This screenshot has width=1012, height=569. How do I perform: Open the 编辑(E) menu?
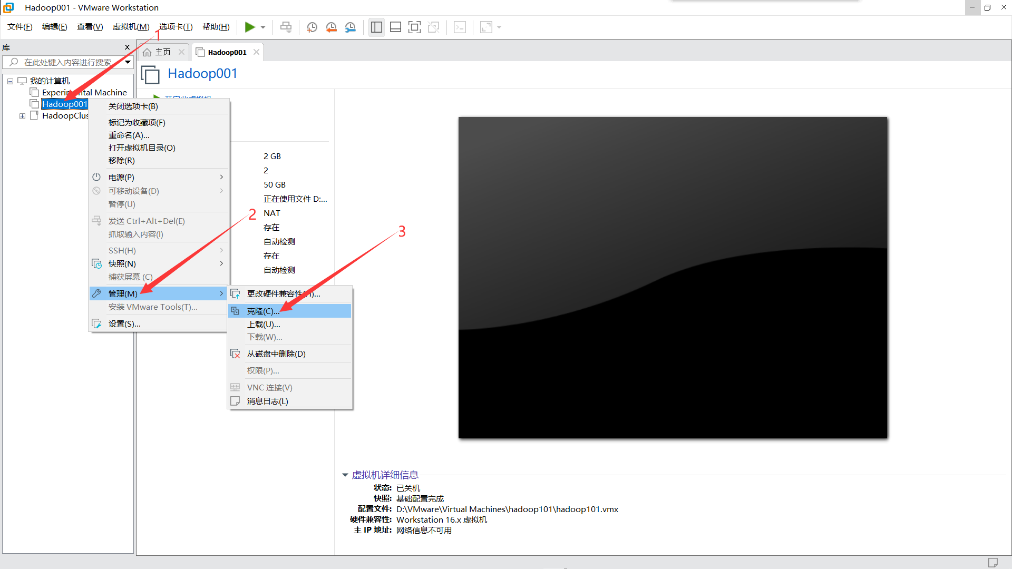click(55, 27)
